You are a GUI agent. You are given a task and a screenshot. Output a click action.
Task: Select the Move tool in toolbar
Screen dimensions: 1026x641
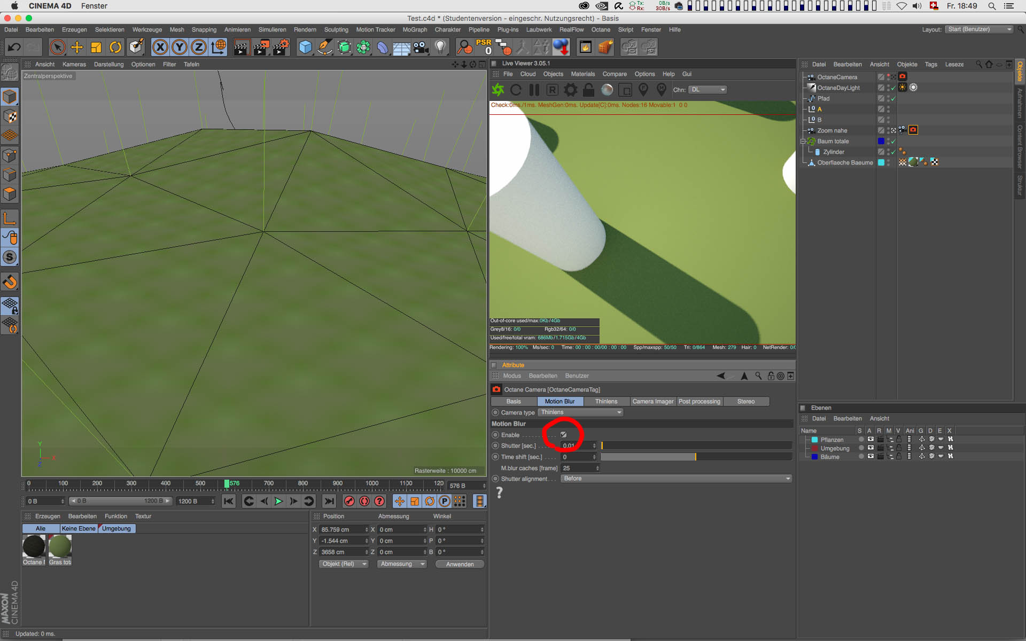pyautogui.click(x=77, y=48)
